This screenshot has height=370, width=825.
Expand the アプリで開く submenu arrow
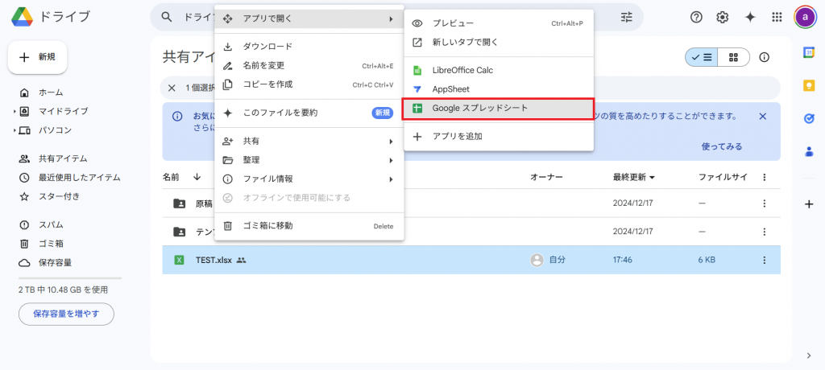(391, 19)
